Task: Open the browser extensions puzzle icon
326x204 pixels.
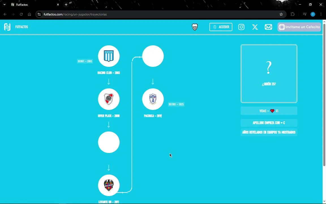Action: pyautogui.click(x=293, y=14)
